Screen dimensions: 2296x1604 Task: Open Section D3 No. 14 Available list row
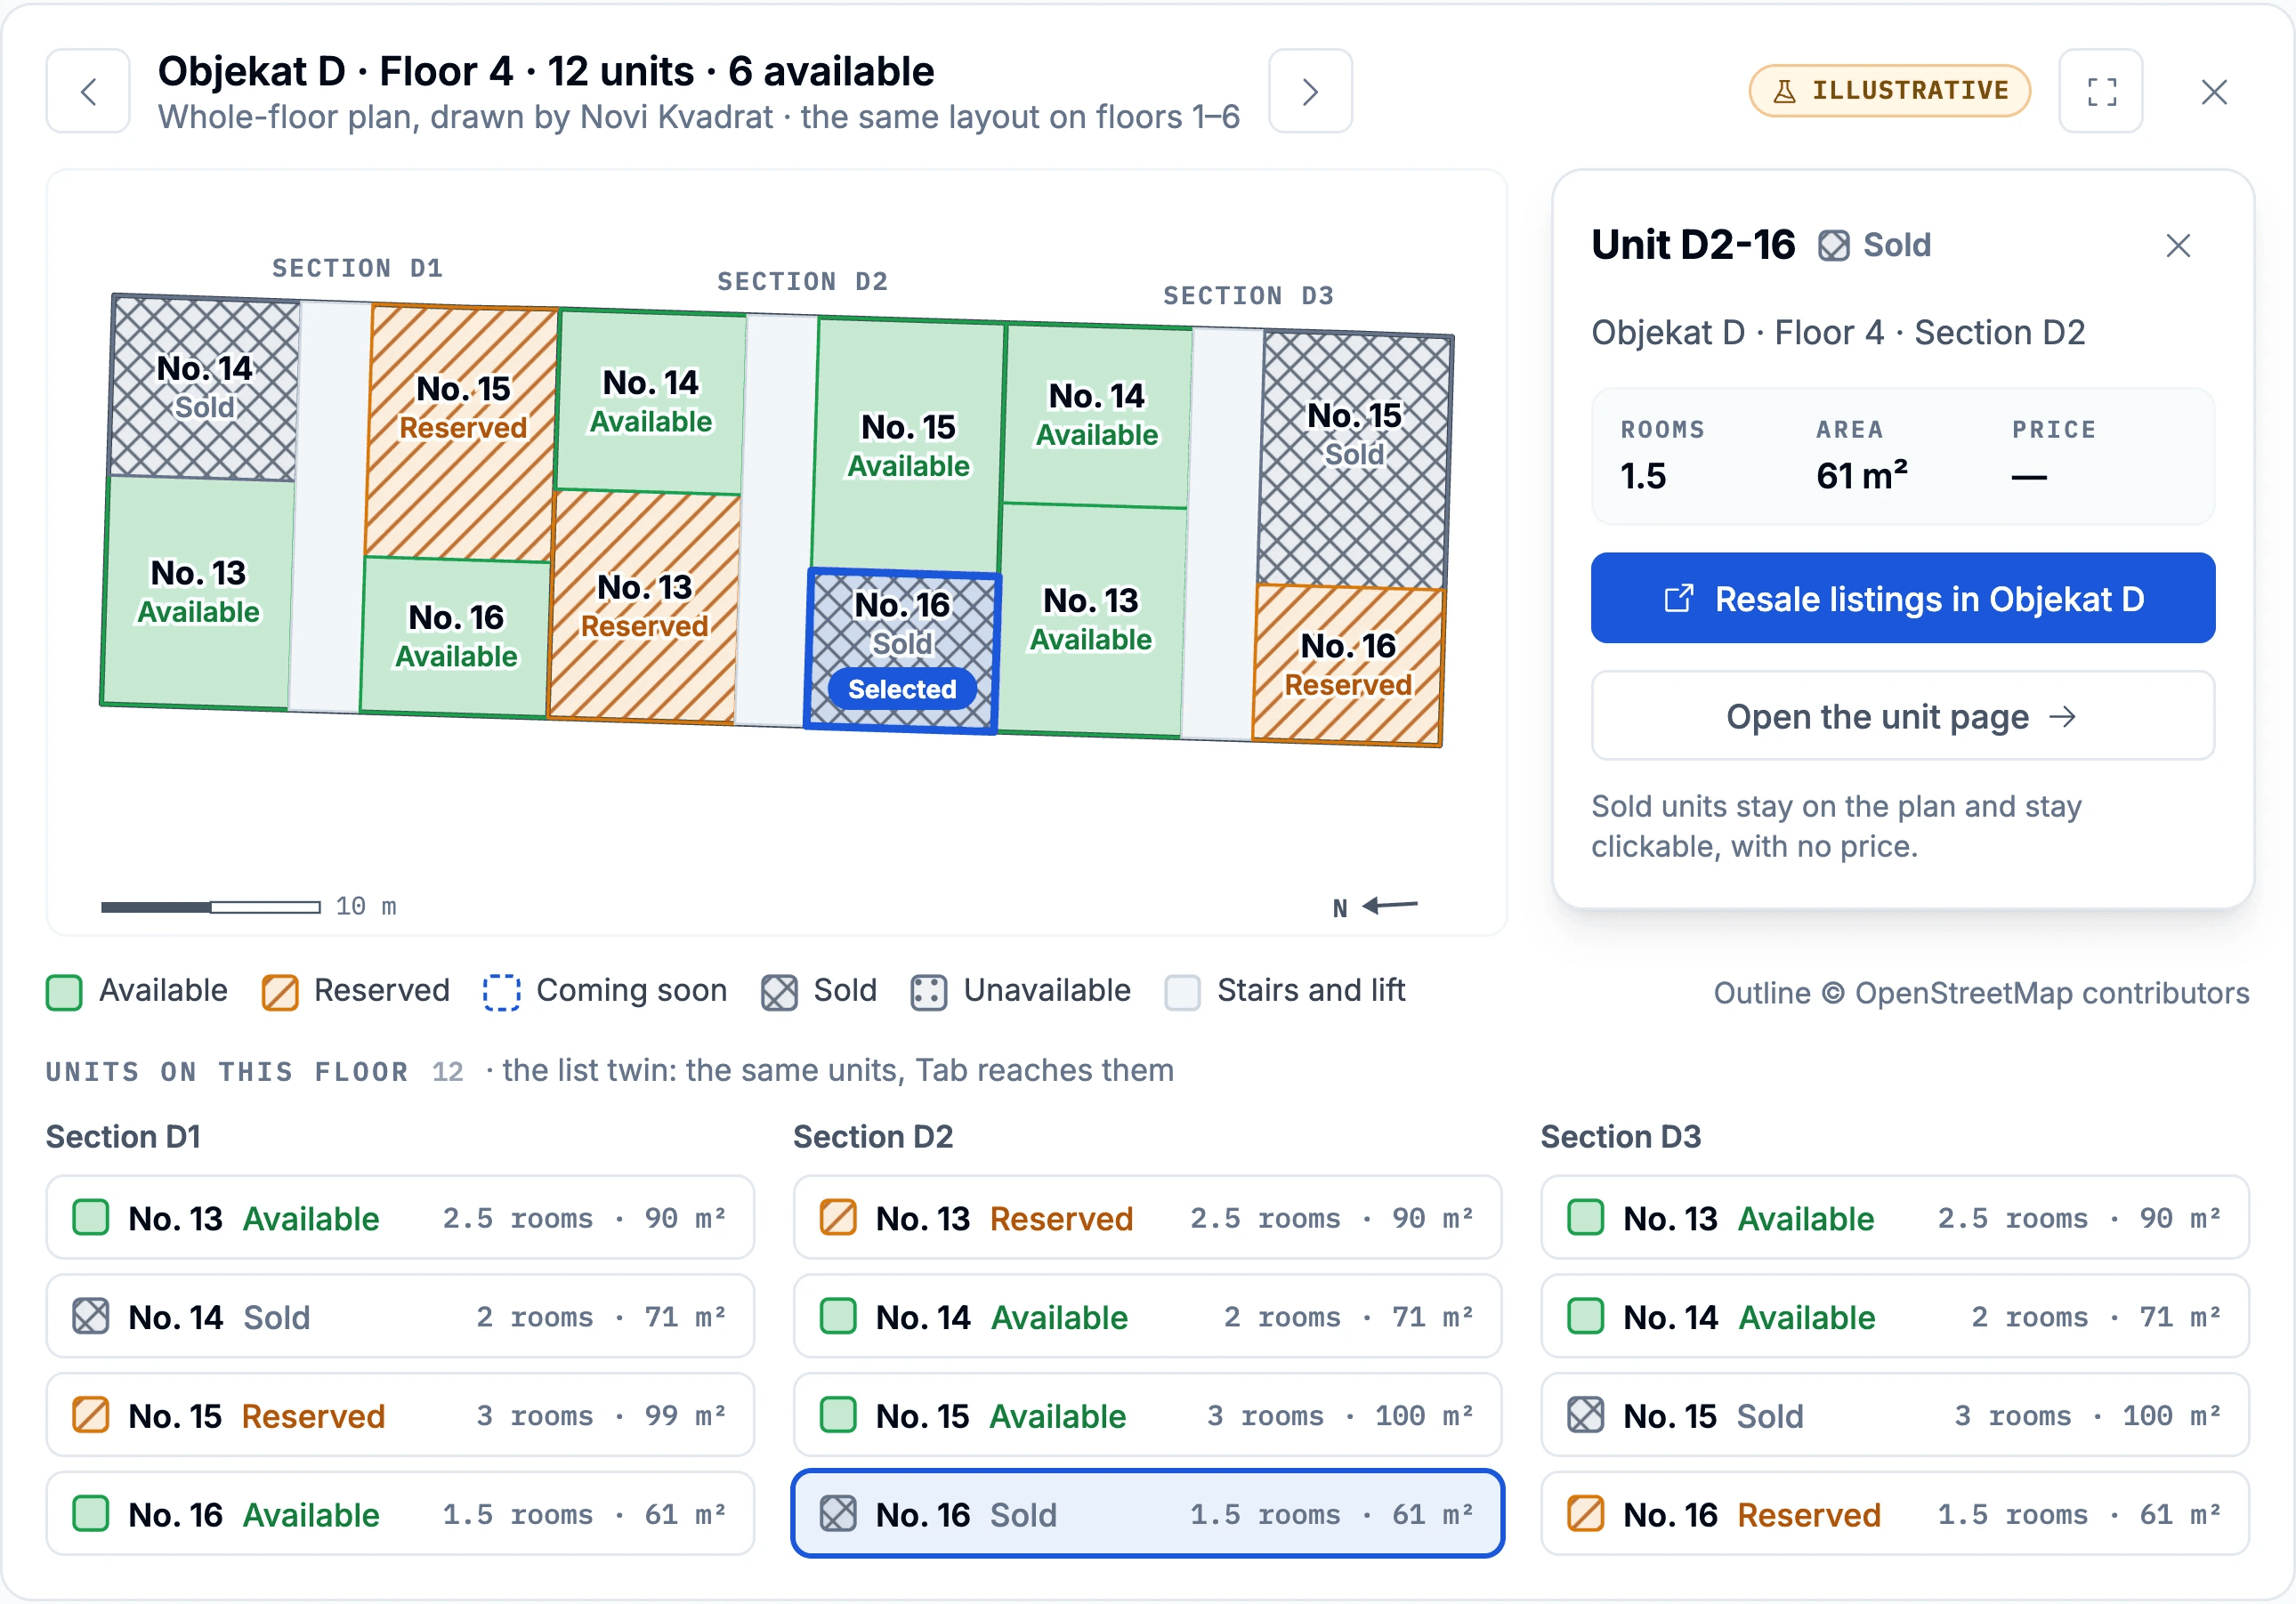tap(1895, 1316)
